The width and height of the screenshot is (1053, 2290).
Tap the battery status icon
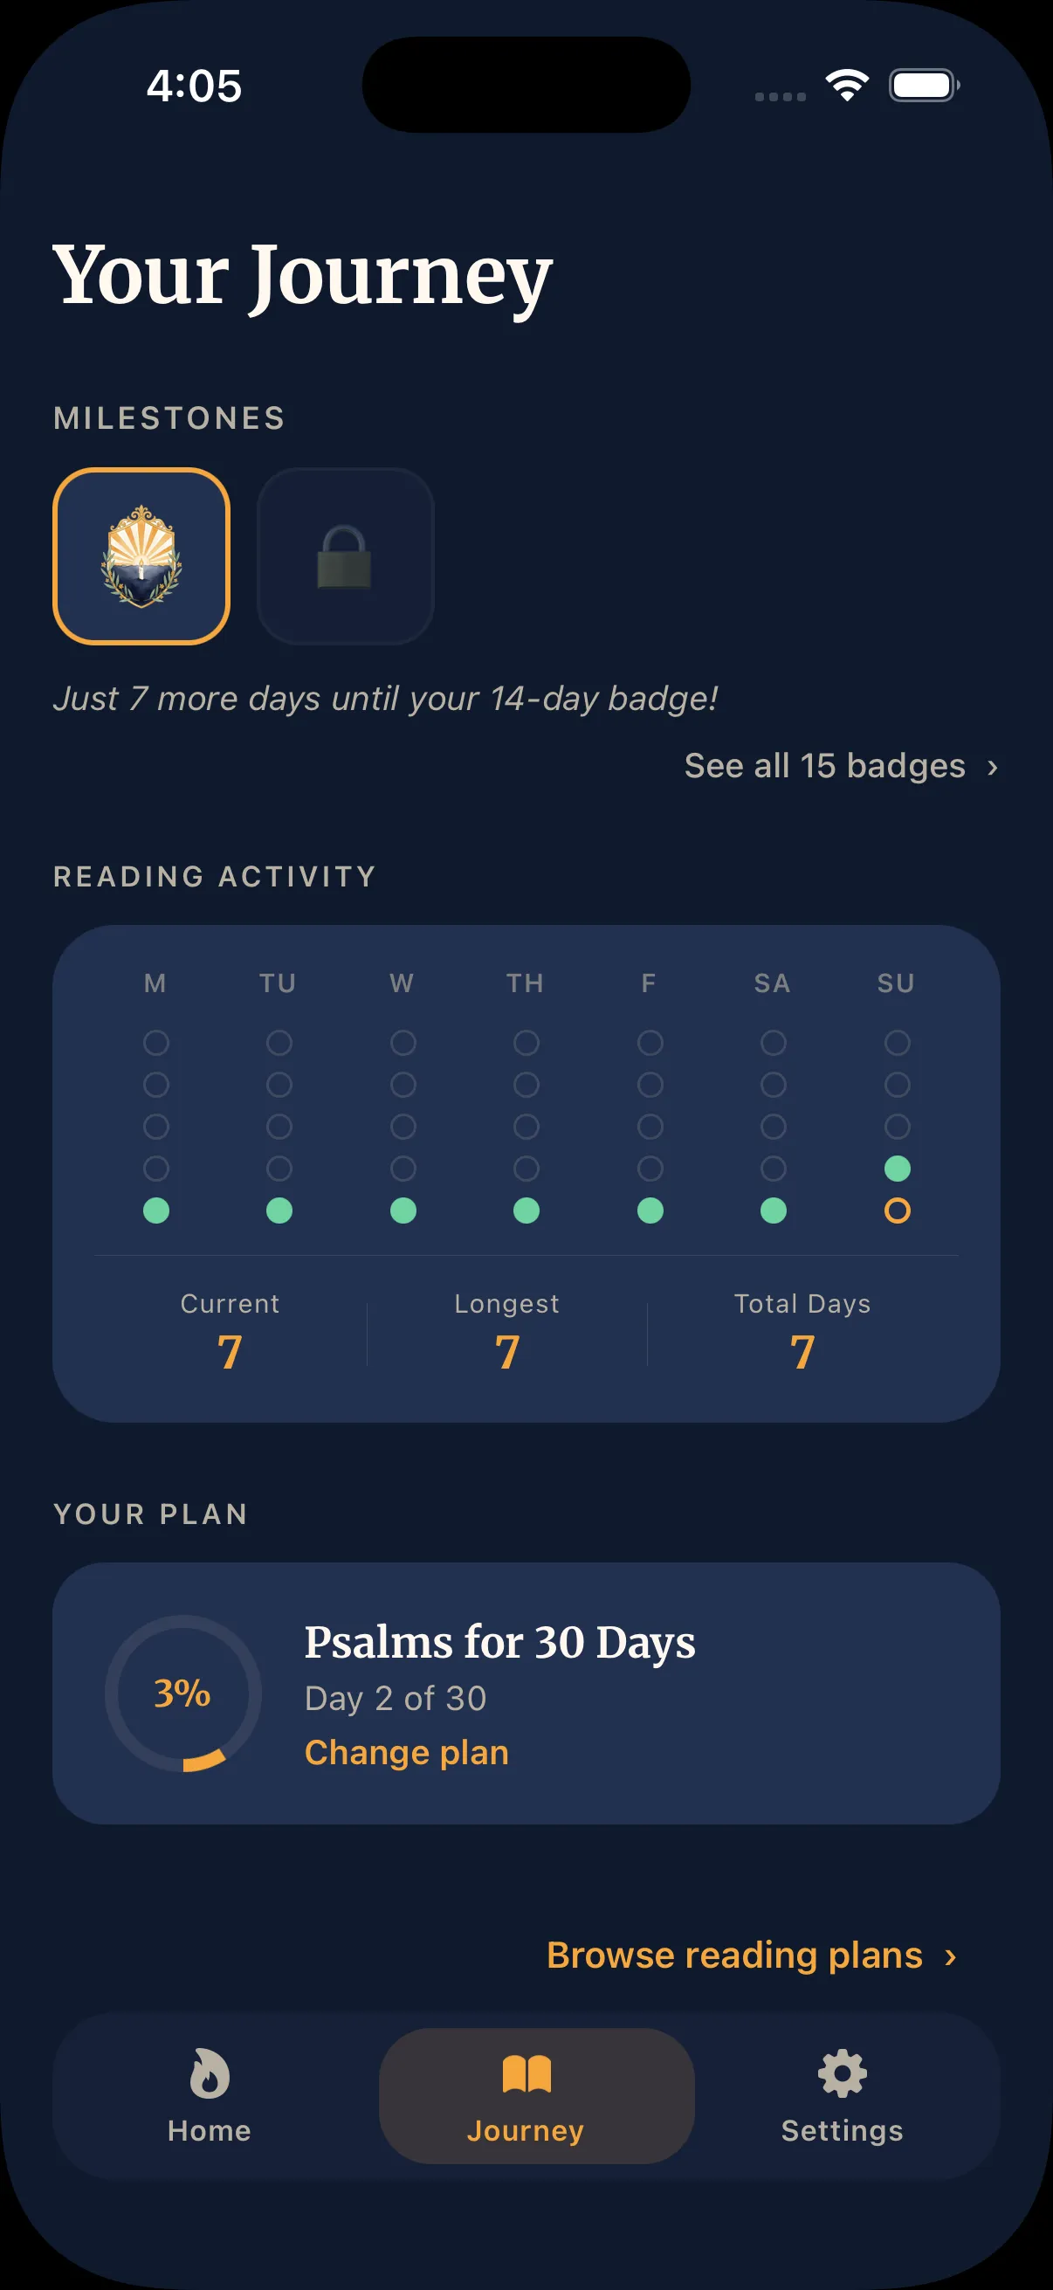click(923, 86)
